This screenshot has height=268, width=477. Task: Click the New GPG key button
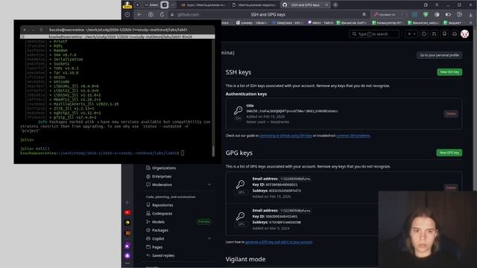pos(449,153)
